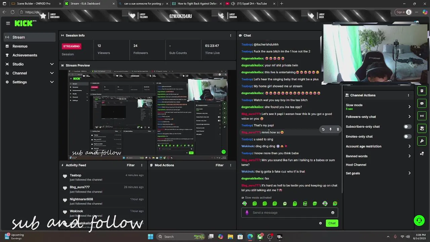Refresh the browser page
Image resolution: width=430 pixels, height=242 pixels.
(12, 12)
